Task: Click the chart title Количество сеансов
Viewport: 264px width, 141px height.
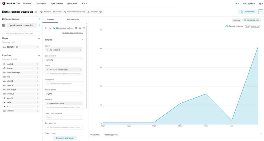Action: point(17,12)
